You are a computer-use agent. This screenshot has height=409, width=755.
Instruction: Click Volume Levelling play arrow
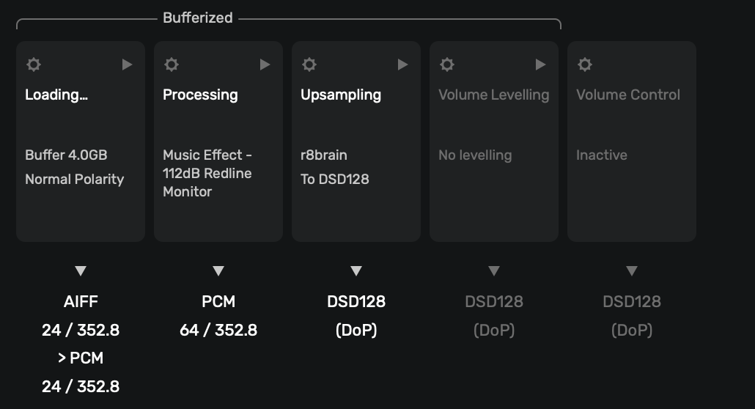[x=541, y=65]
